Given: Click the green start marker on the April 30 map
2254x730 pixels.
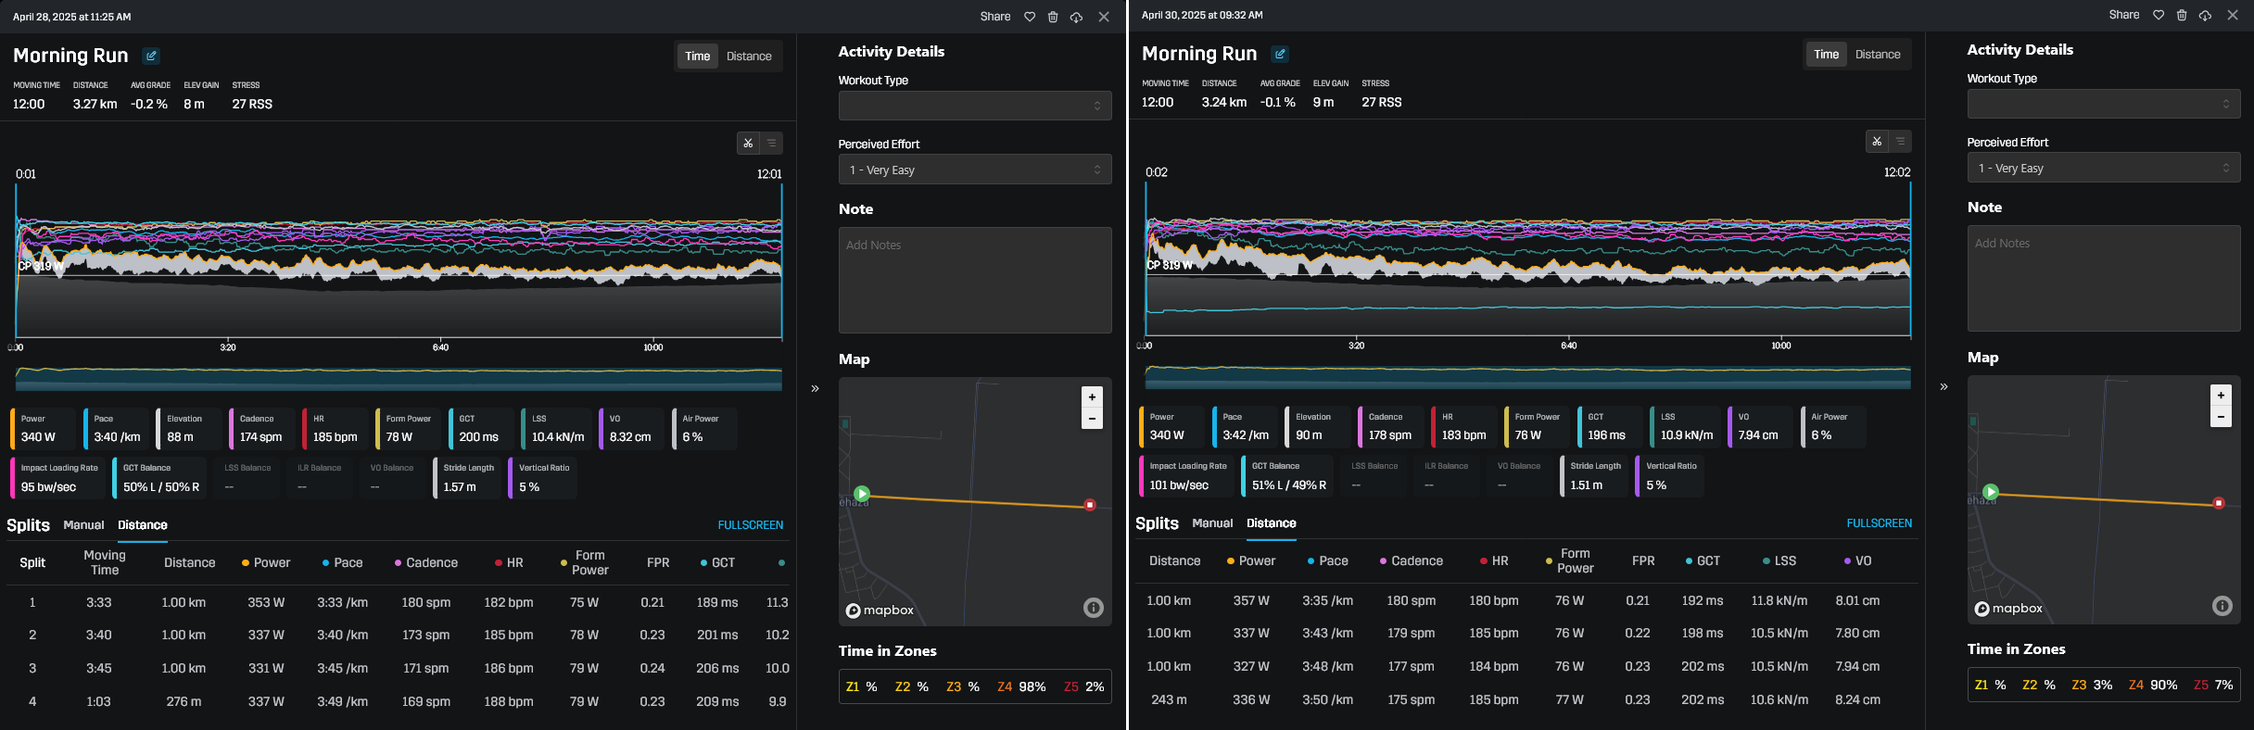Looking at the screenshot, I should point(1991,492).
